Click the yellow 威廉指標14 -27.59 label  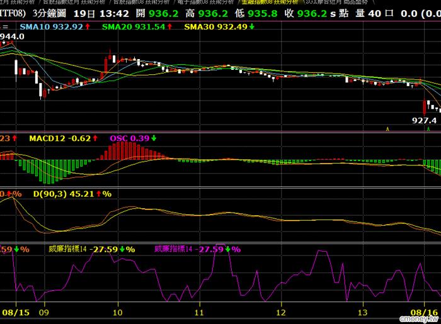tap(83, 249)
